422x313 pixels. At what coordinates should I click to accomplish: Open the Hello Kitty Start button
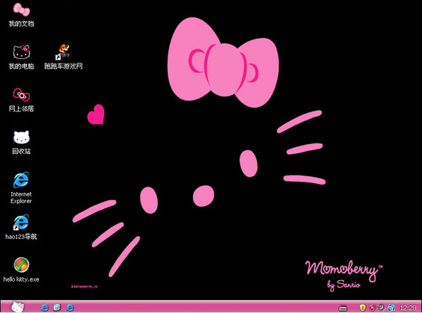[18, 307]
